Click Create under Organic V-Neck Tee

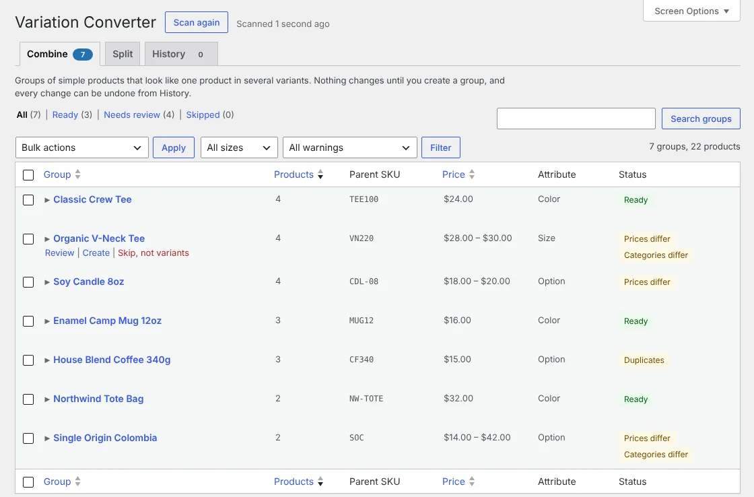pyautogui.click(x=96, y=253)
